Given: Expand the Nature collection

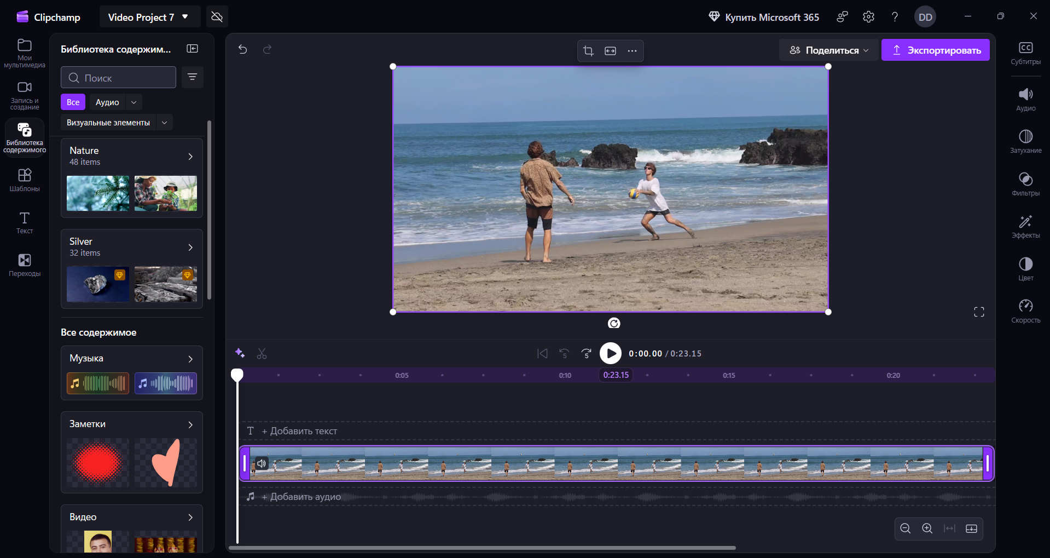Looking at the screenshot, I should pos(190,157).
